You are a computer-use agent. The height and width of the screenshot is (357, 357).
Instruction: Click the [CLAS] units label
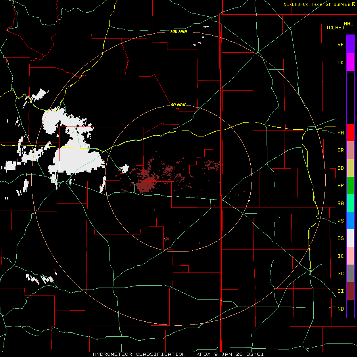(x=335, y=28)
